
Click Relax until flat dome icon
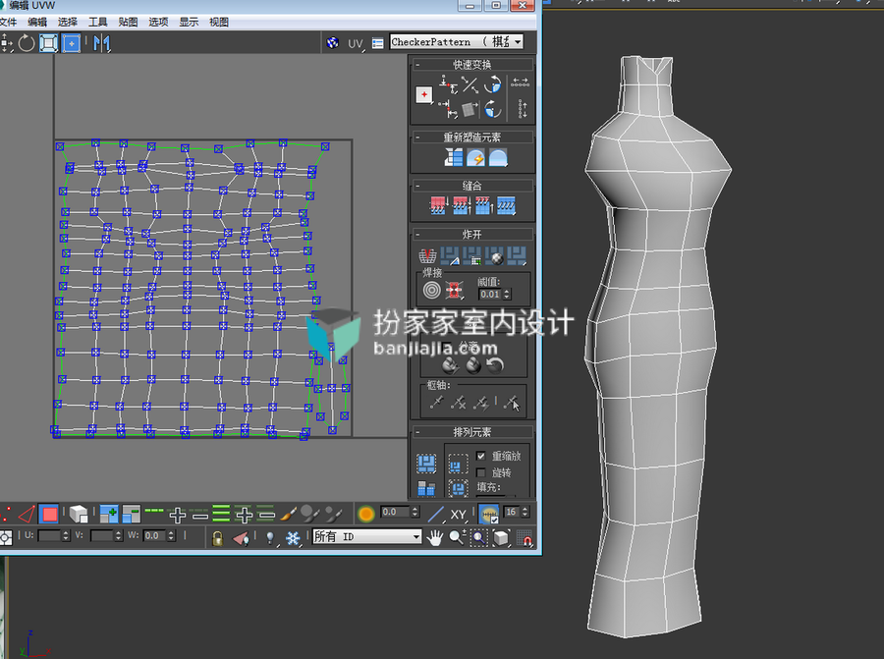click(x=498, y=157)
